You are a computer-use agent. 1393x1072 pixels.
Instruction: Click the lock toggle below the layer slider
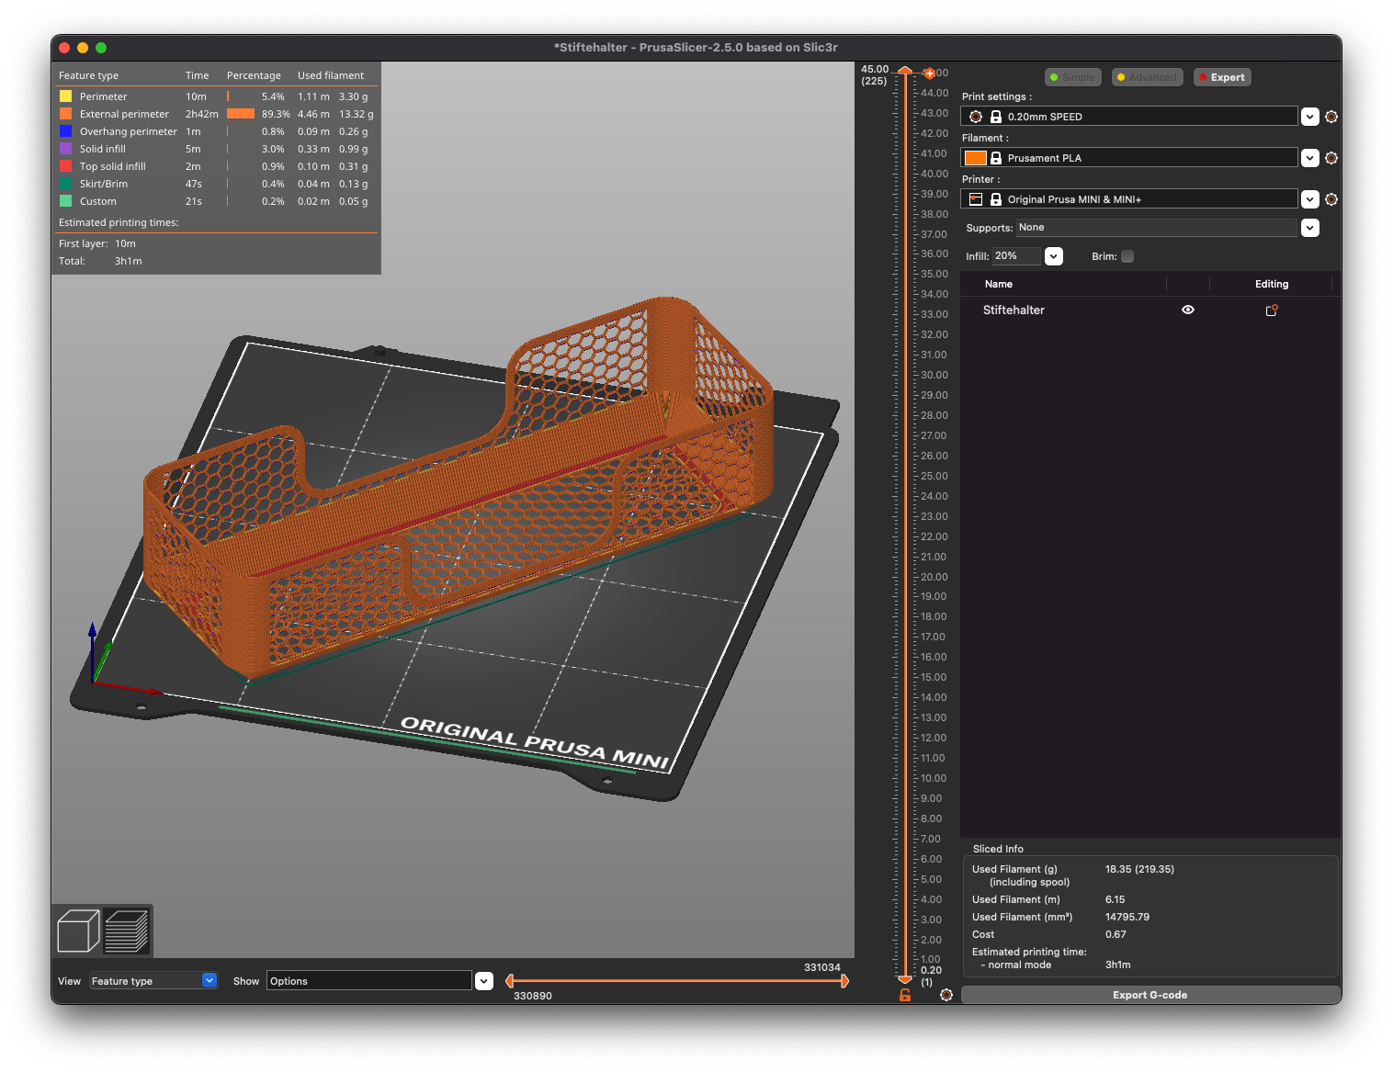pos(904,995)
